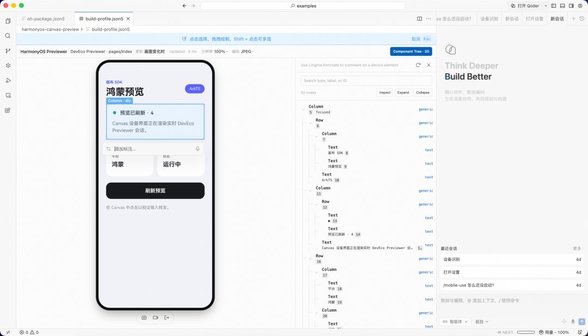The image size is (588, 336).
Task: Close the build-profile.json5 tab
Action: click(128, 18)
